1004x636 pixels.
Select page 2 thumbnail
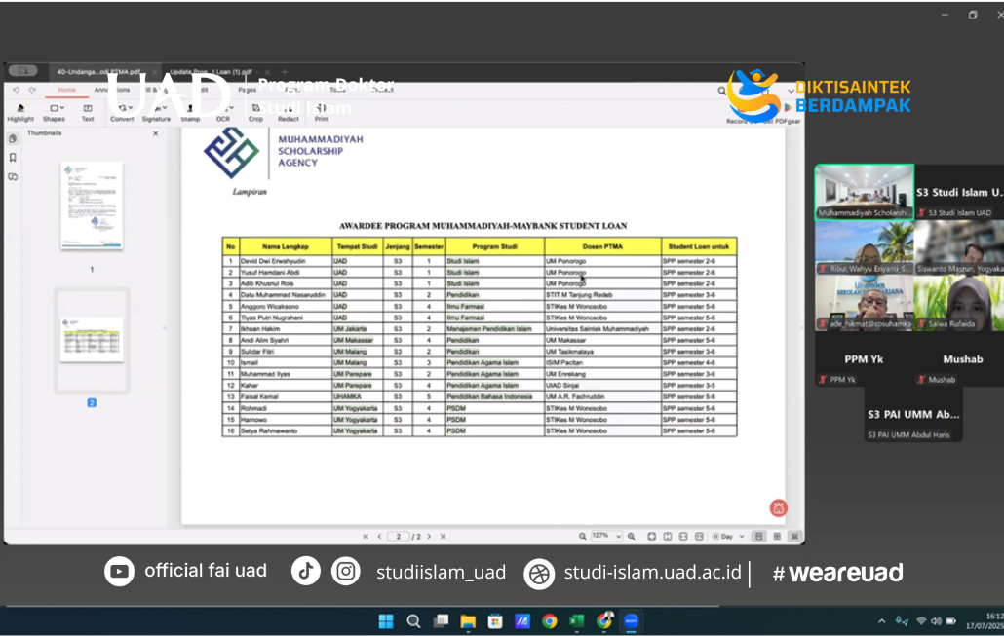[92, 340]
